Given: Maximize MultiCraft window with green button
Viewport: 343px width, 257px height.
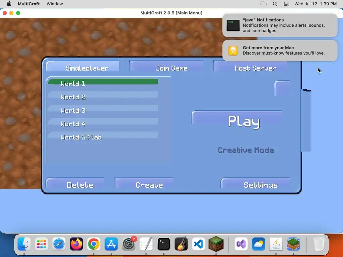Looking at the screenshot, I should click(18, 13).
